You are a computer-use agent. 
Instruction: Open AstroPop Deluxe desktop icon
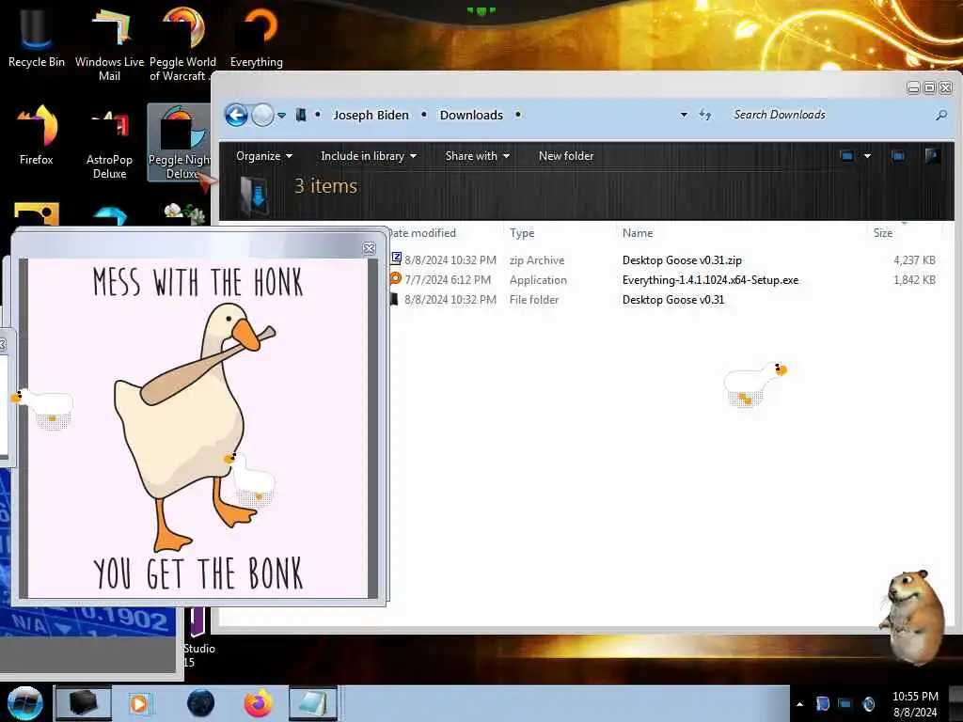click(109, 143)
